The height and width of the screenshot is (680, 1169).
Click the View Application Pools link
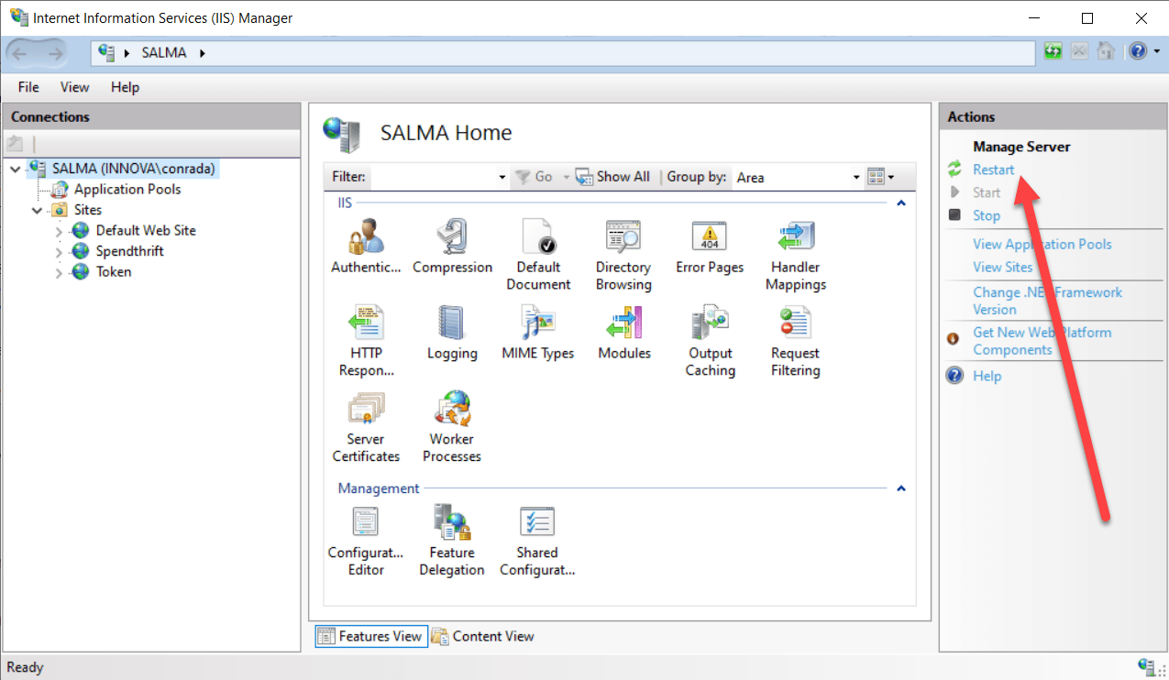pyautogui.click(x=1042, y=244)
